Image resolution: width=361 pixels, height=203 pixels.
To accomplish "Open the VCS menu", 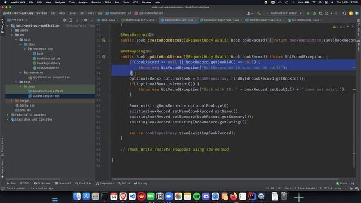I will pos(135,2).
